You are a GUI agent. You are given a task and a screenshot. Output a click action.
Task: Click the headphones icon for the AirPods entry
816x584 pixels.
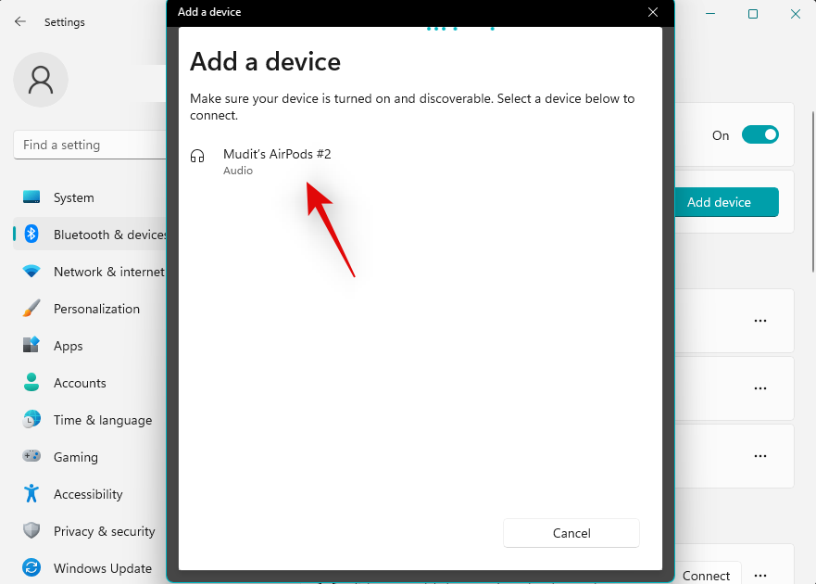point(197,156)
